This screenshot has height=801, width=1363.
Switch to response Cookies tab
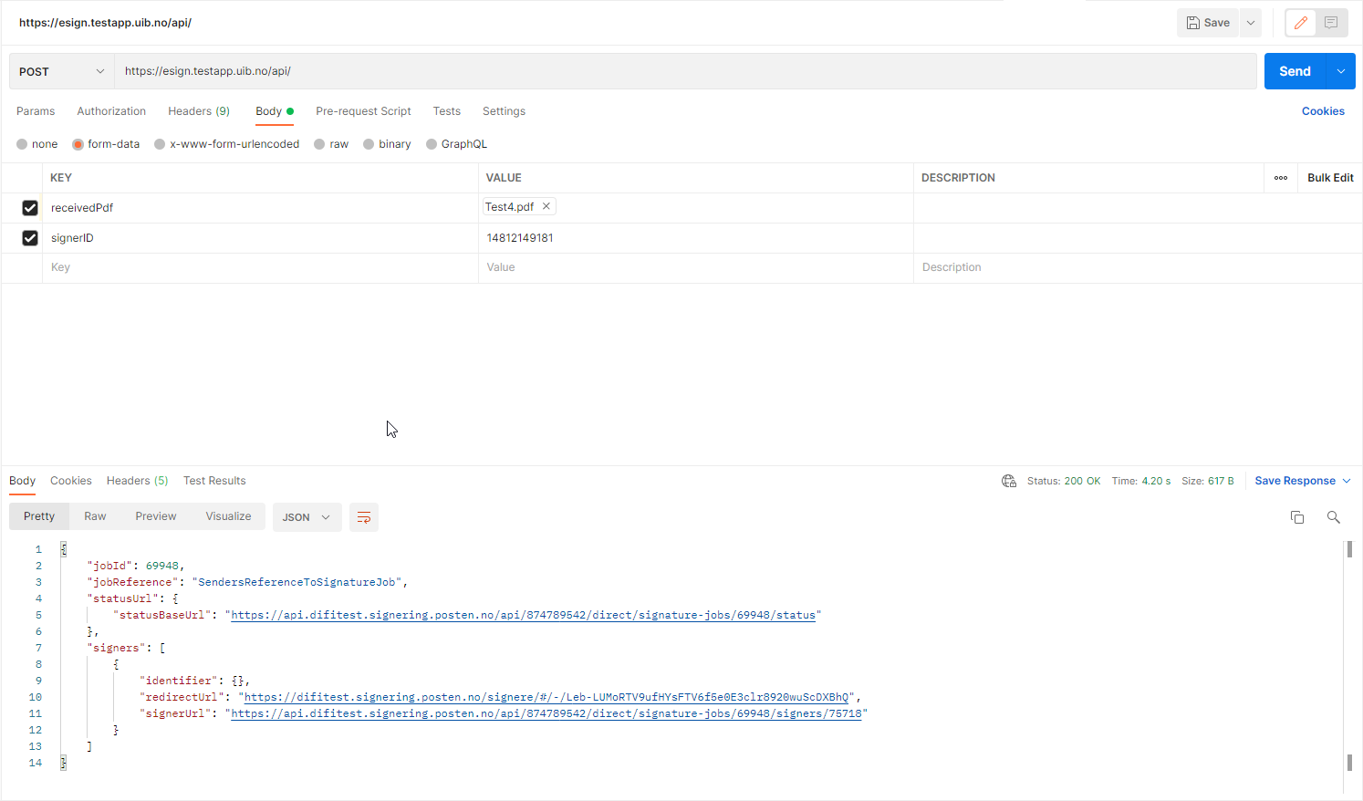(71, 481)
